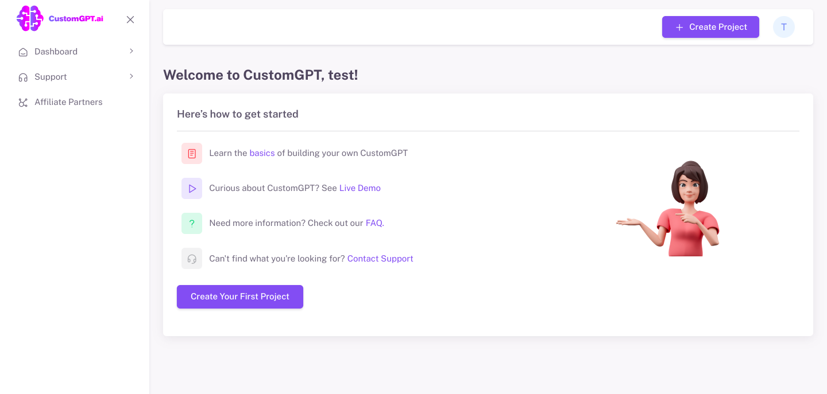The width and height of the screenshot is (827, 394).
Task: Click the green question mark icon
Action: tap(192, 224)
